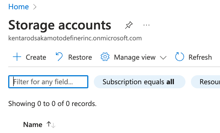Image resolution: width=220 pixels, height=133 pixels.
Task: Pin Storage accounts page to dashboard
Action: (129, 25)
